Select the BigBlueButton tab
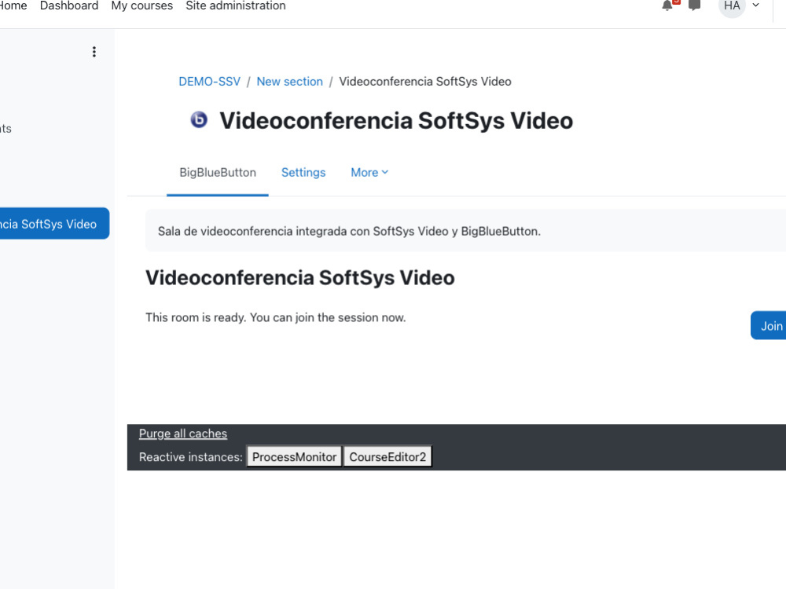This screenshot has height=589, width=786. point(218,173)
